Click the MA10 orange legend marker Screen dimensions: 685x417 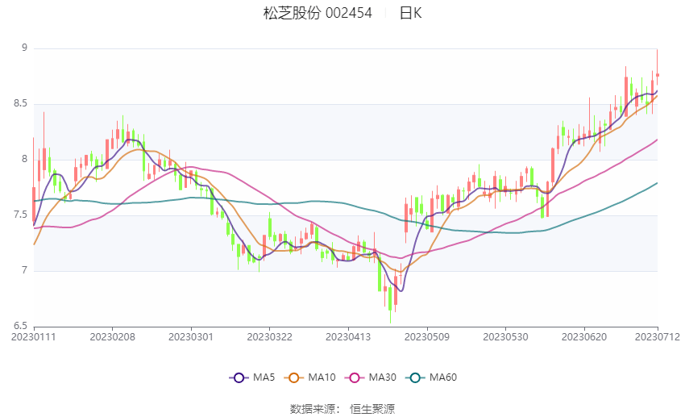(294, 377)
